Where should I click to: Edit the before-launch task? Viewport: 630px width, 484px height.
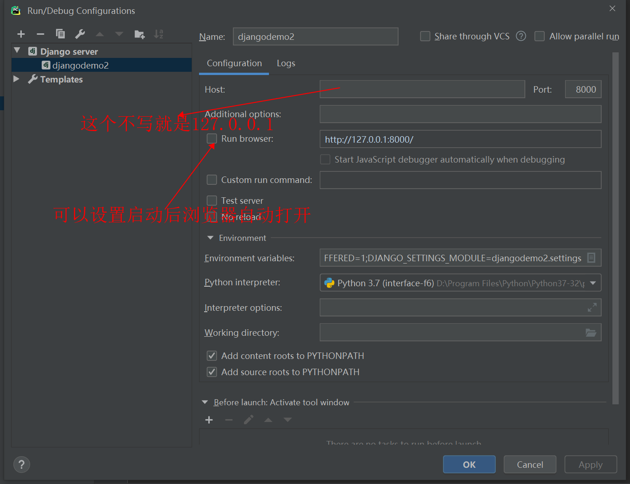pyautogui.click(x=249, y=420)
